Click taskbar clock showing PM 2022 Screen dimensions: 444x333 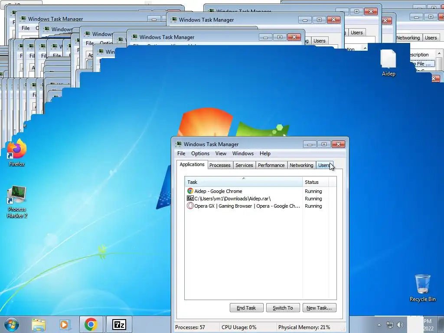[428, 325]
